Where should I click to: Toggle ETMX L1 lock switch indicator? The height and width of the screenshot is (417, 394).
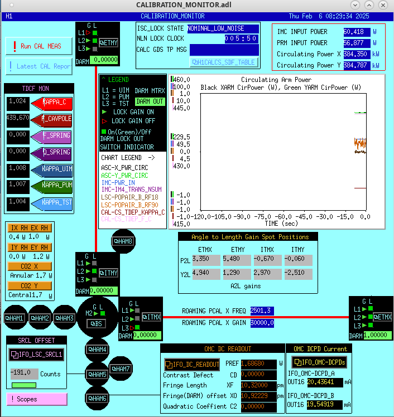point(371,308)
